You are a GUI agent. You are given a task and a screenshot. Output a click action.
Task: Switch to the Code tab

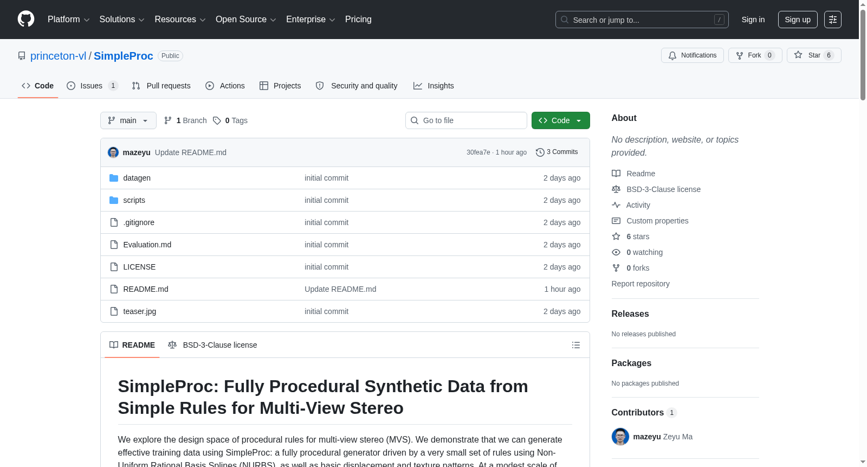pos(38,86)
